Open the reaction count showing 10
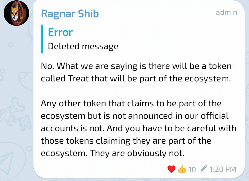 point(192,170)
